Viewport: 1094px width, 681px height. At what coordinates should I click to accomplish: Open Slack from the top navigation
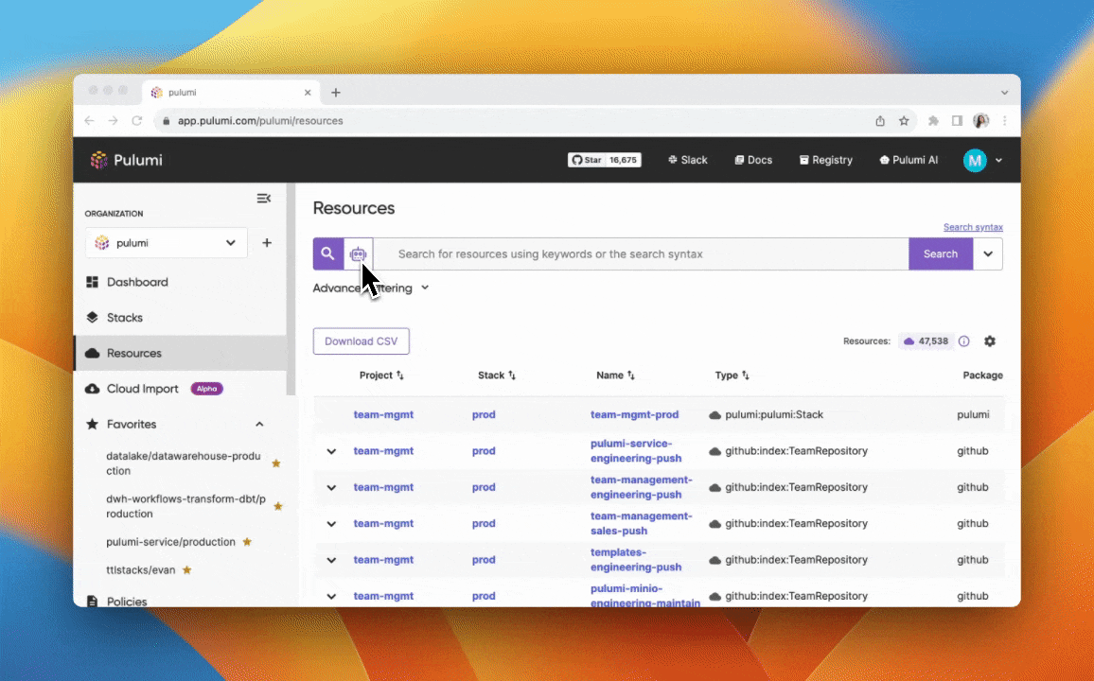click(x=687, y=160)
